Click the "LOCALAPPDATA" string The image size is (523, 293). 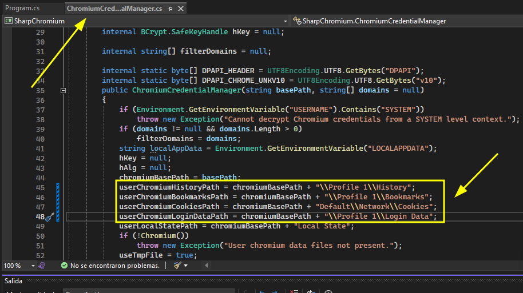pos(398,148)
